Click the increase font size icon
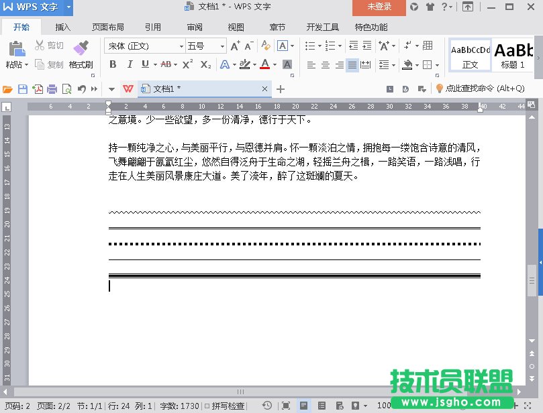The width and height of the screenshot is (543, 413). pyautogui.click(x=235, y=46)
